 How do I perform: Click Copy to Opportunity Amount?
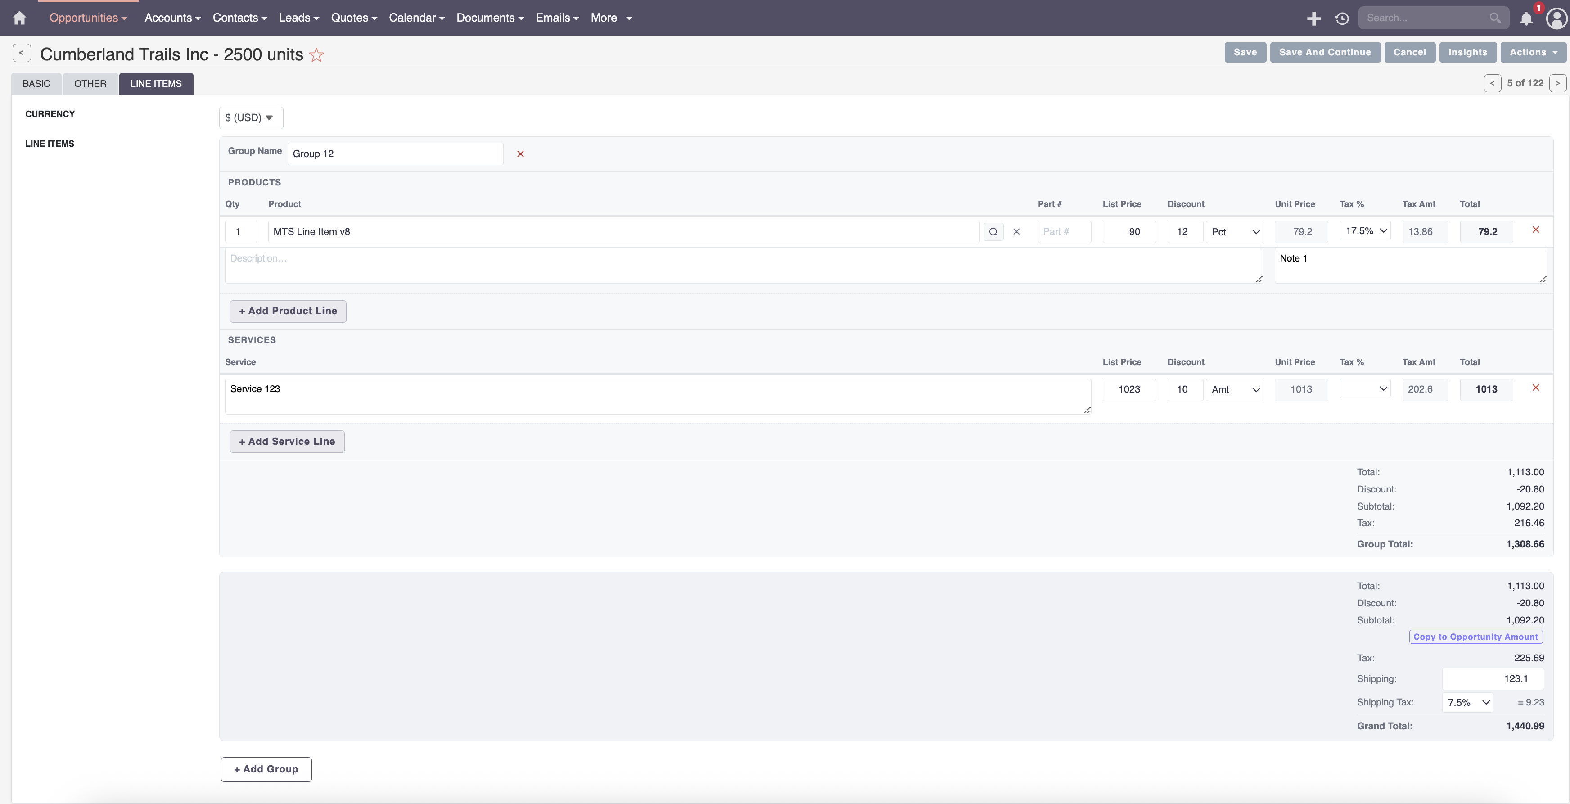point(1475,637)
